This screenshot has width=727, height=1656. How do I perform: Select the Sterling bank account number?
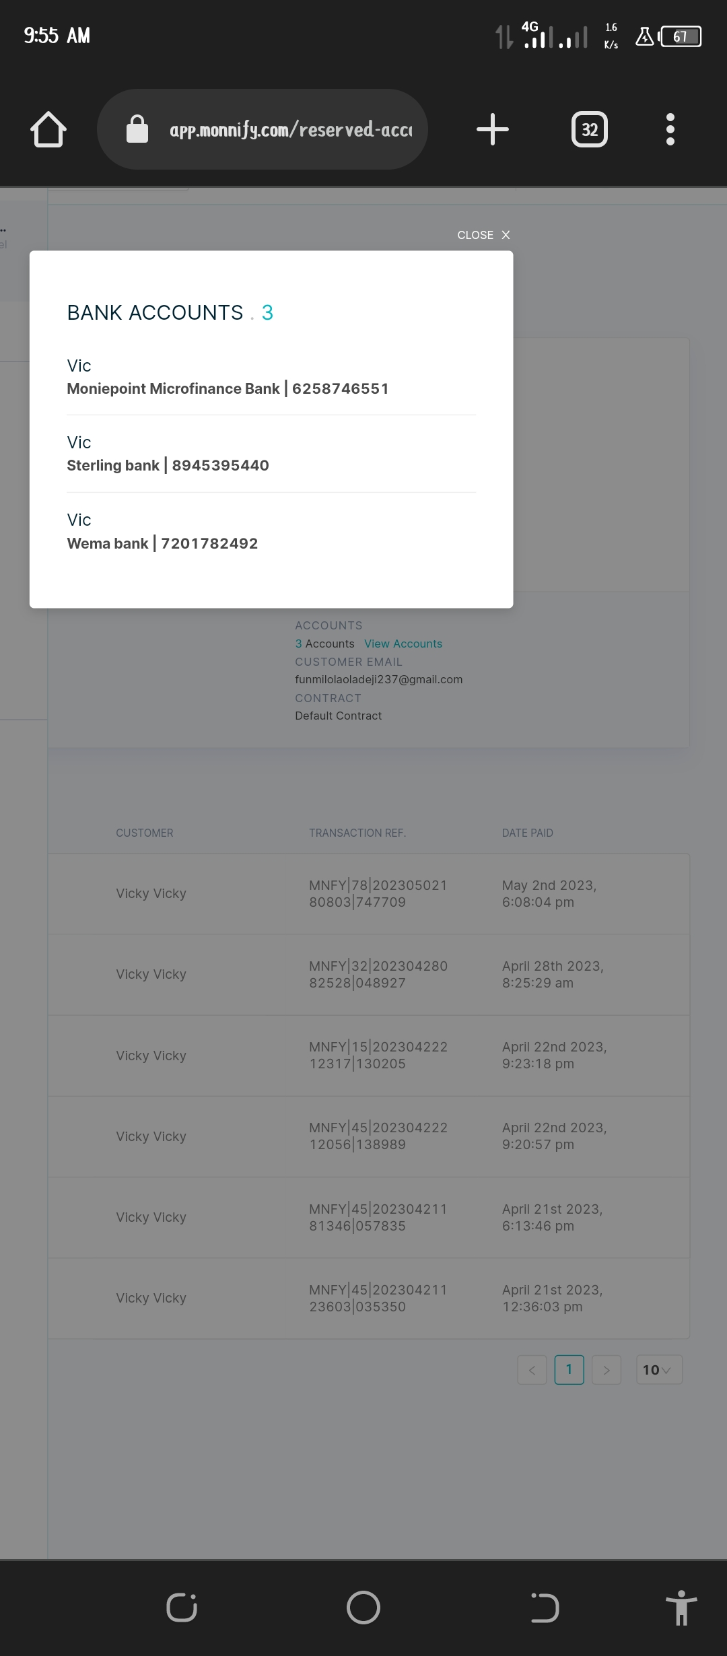[220, 465]
